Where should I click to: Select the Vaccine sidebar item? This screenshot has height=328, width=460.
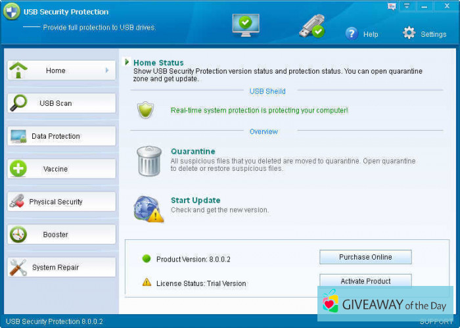tap(61, 169)
